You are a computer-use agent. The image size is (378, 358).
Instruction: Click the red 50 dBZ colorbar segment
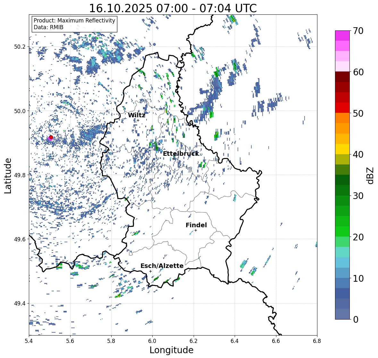pos(342,108)
